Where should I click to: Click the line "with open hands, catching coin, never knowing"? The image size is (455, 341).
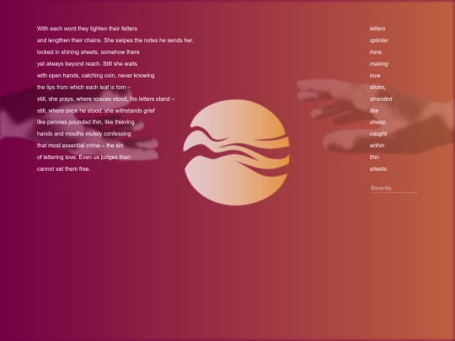click(95, 76)
